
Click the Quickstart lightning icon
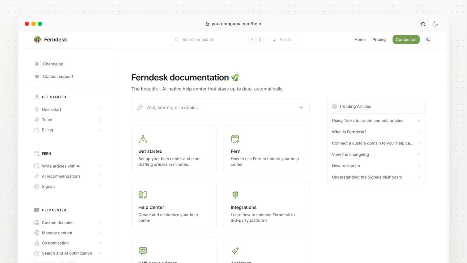click(x=37, y=109)
